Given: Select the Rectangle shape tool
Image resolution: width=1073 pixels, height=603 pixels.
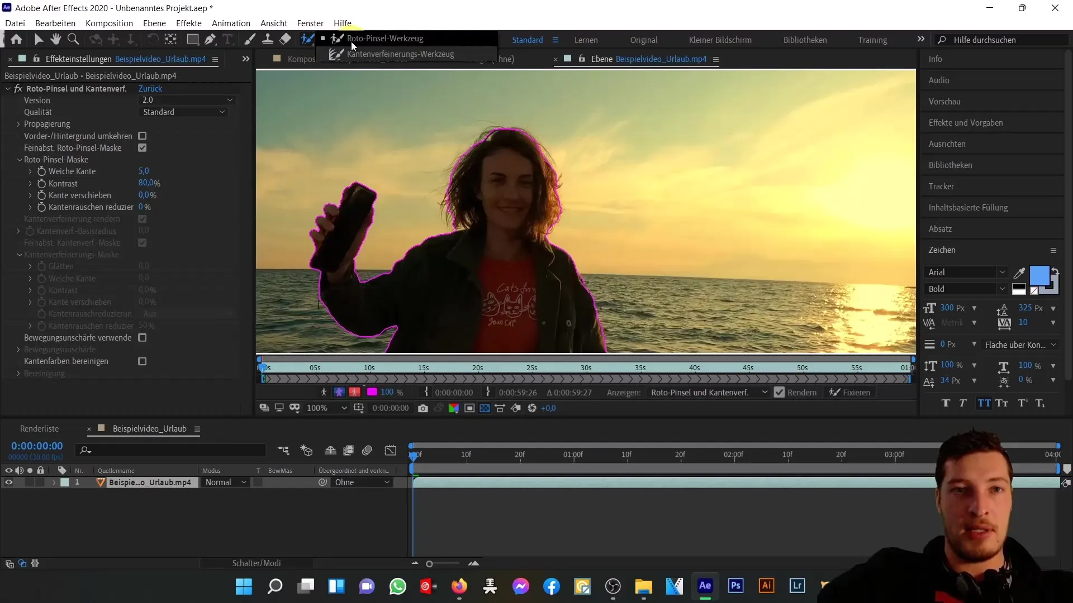Looking at the screenshot, I should pyautogui.click(x=192, y=39).
